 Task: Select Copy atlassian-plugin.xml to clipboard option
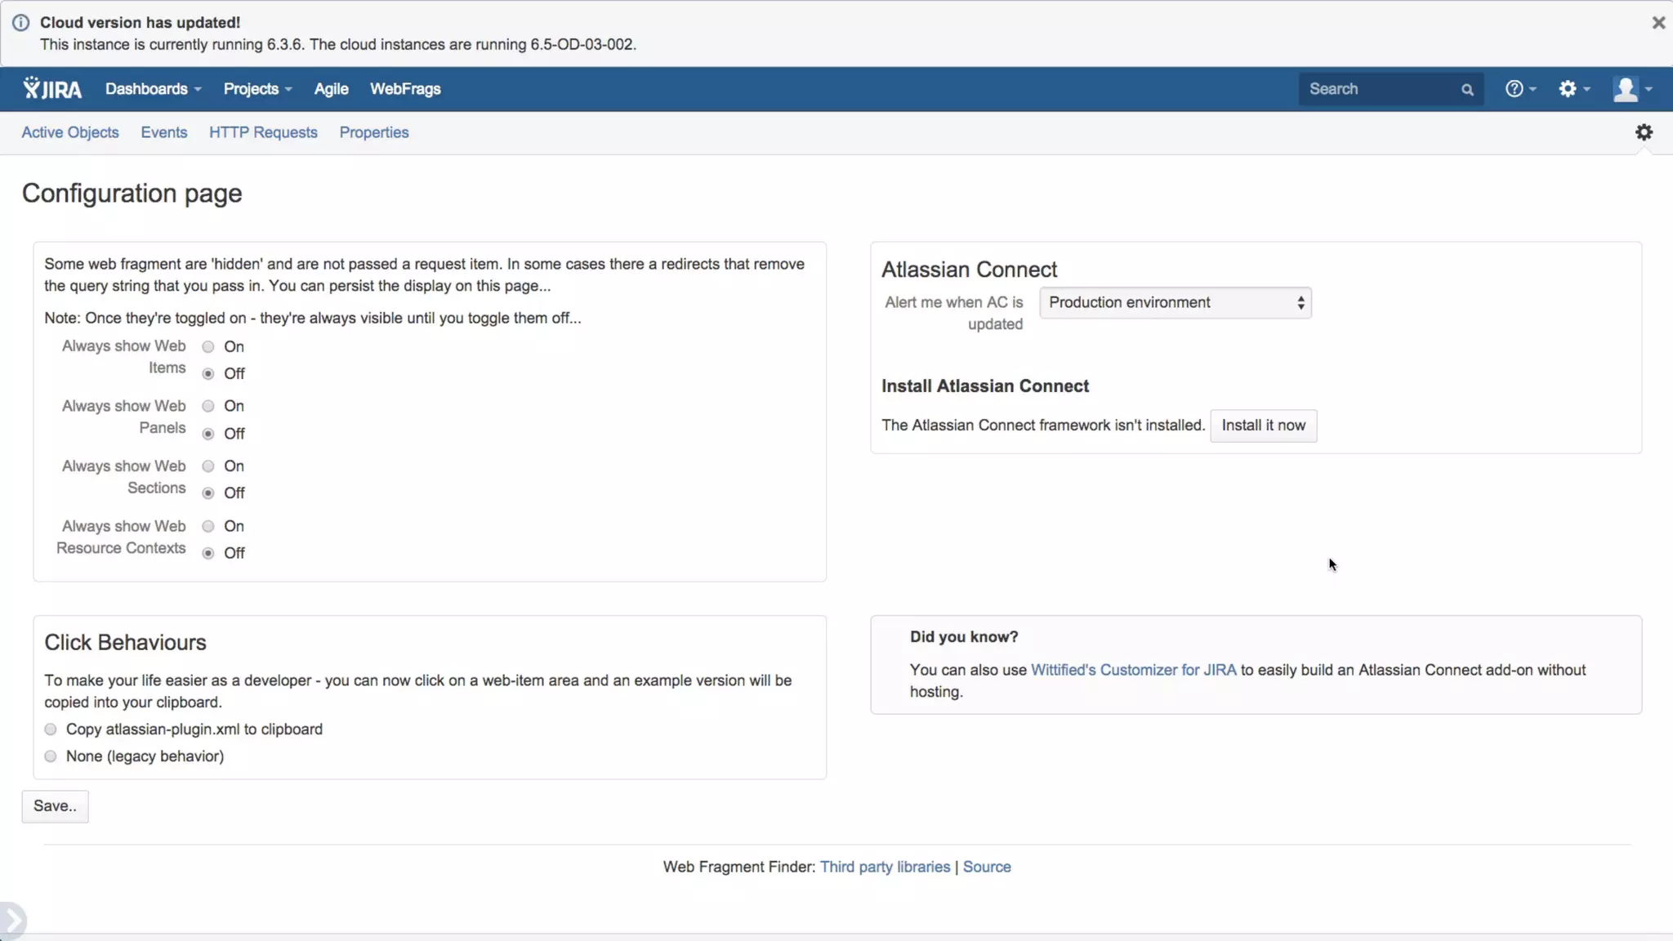click(51, 729)
